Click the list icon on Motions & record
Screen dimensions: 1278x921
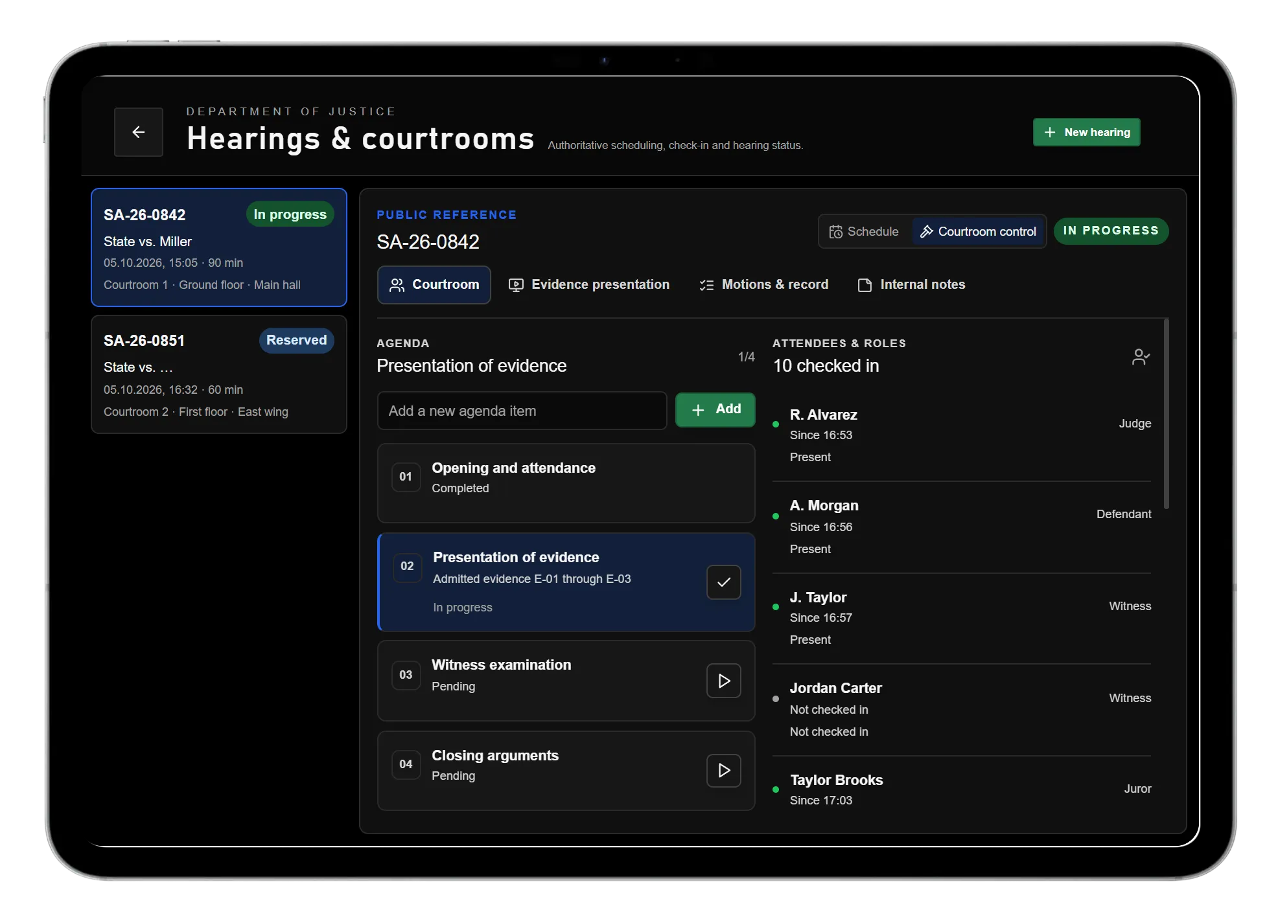tap(706, 285)
